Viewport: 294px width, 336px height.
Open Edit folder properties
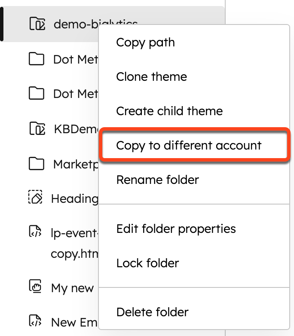(x=176, y=229)
